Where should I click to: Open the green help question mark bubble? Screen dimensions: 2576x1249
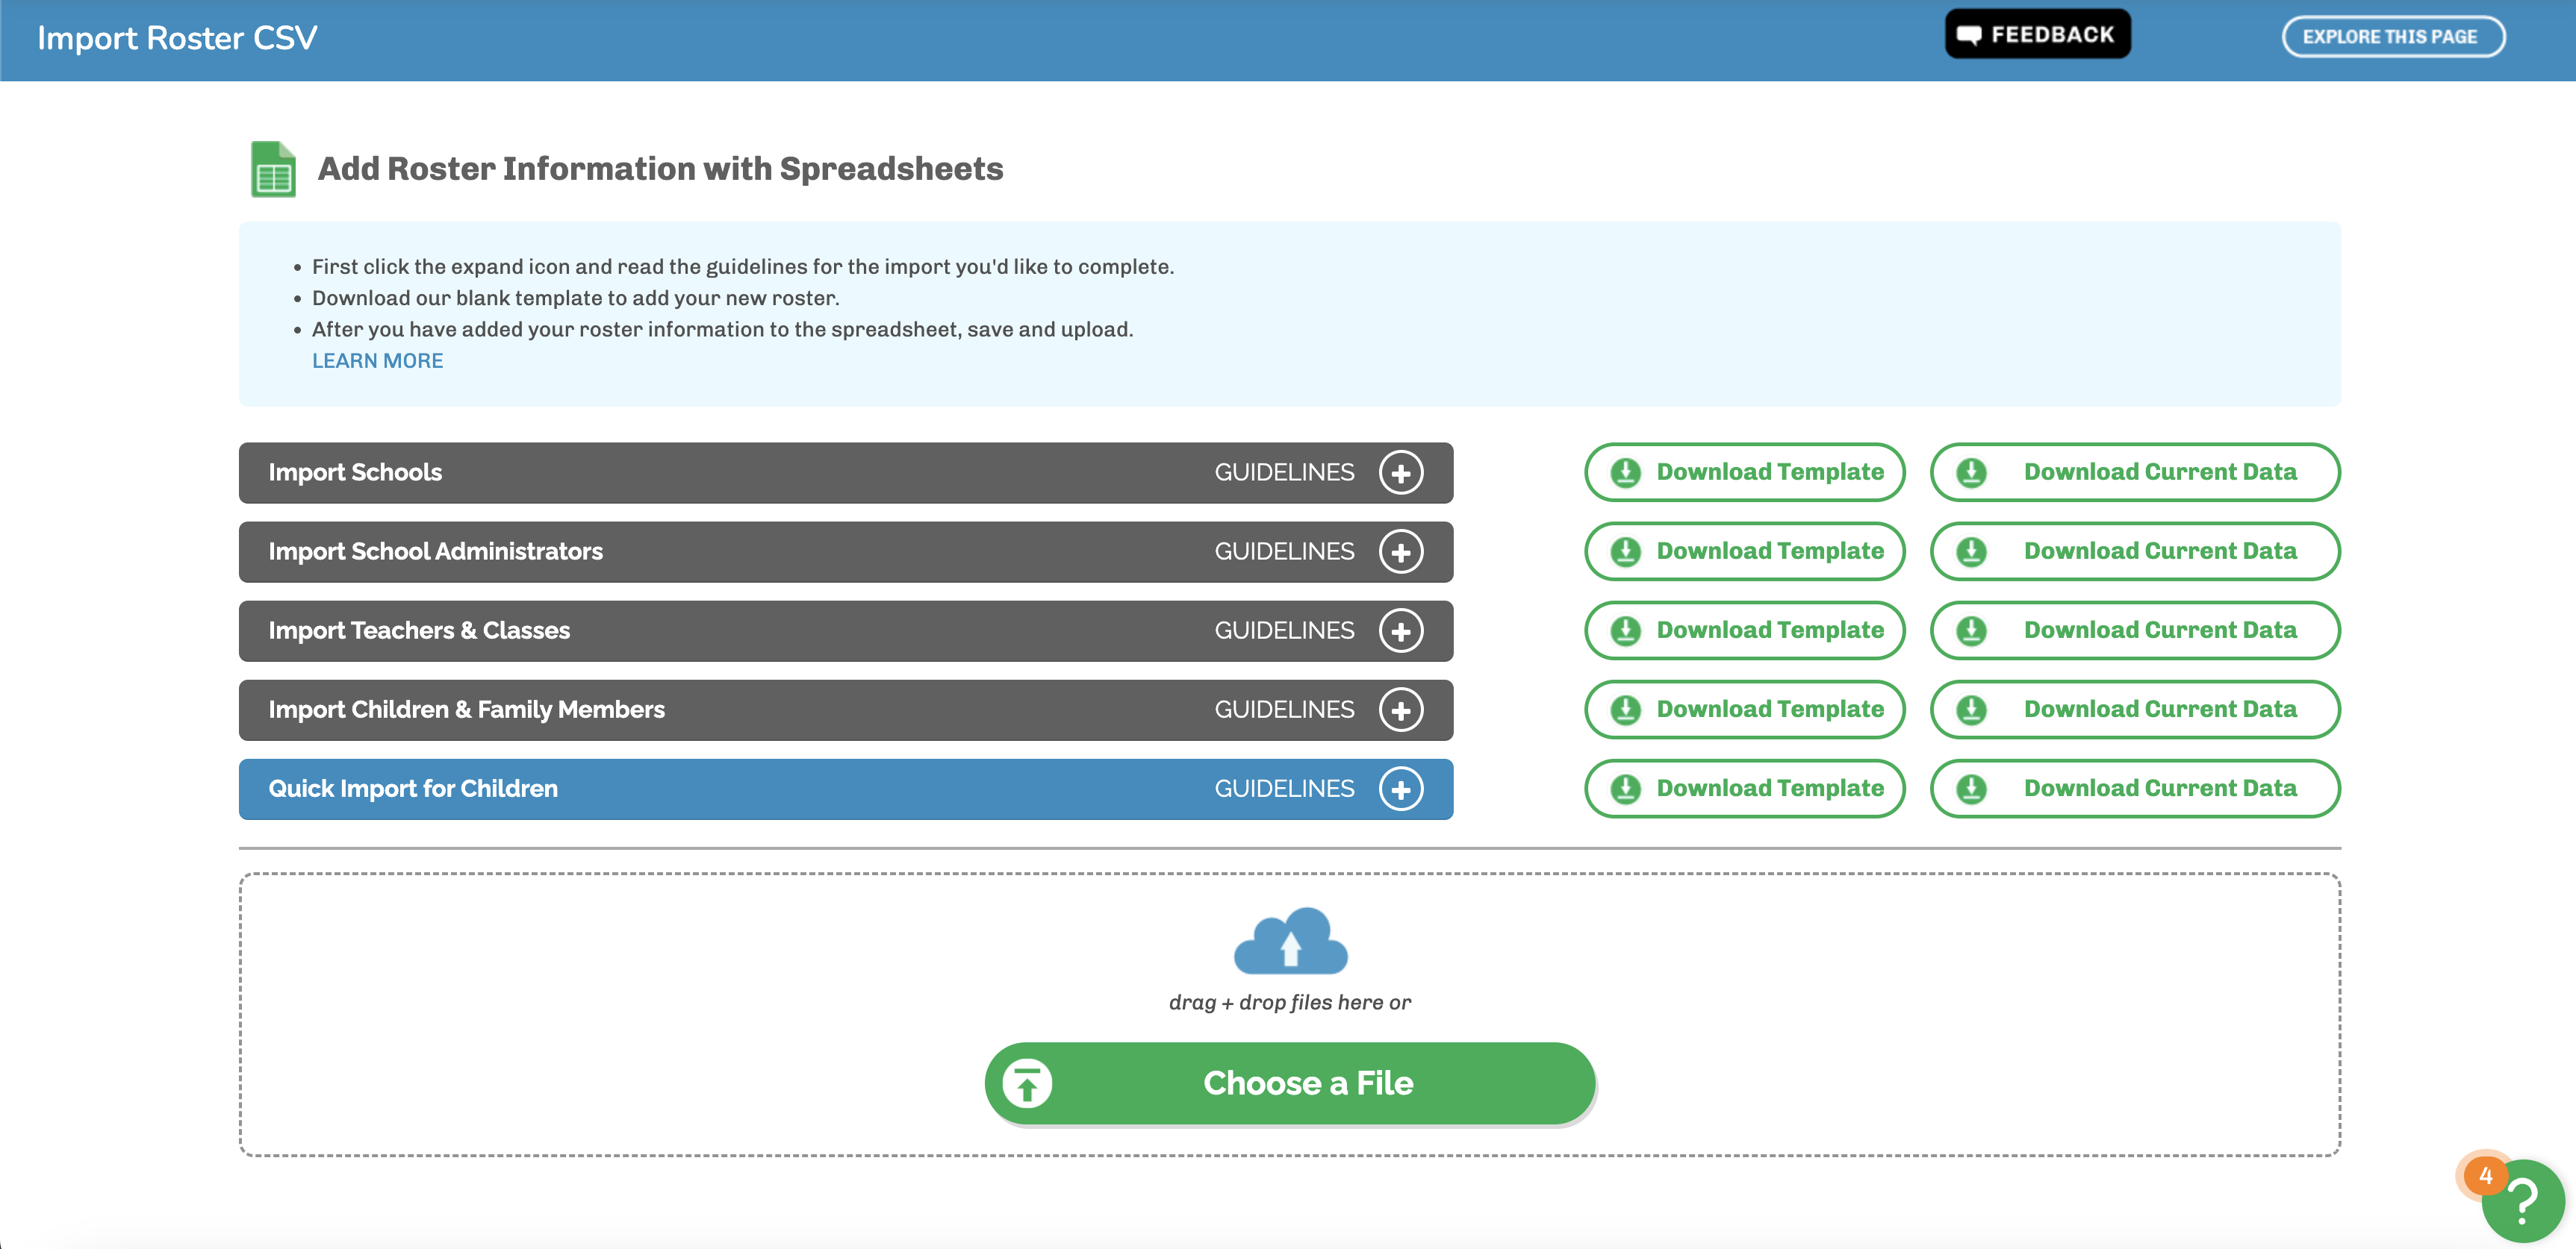[x=2522, y=1200]
